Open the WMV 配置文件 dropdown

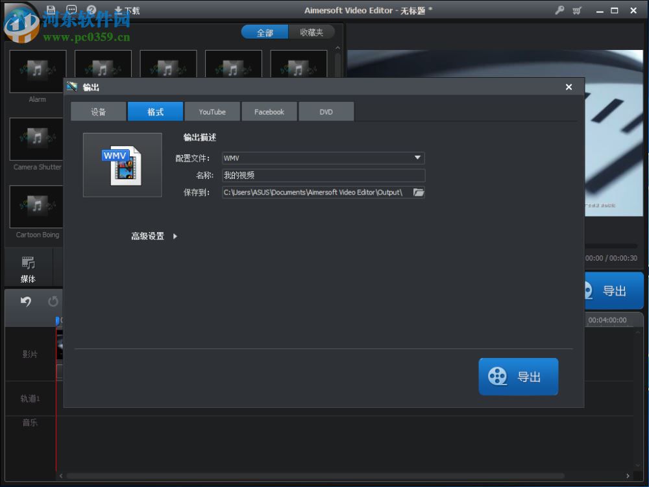419,158
